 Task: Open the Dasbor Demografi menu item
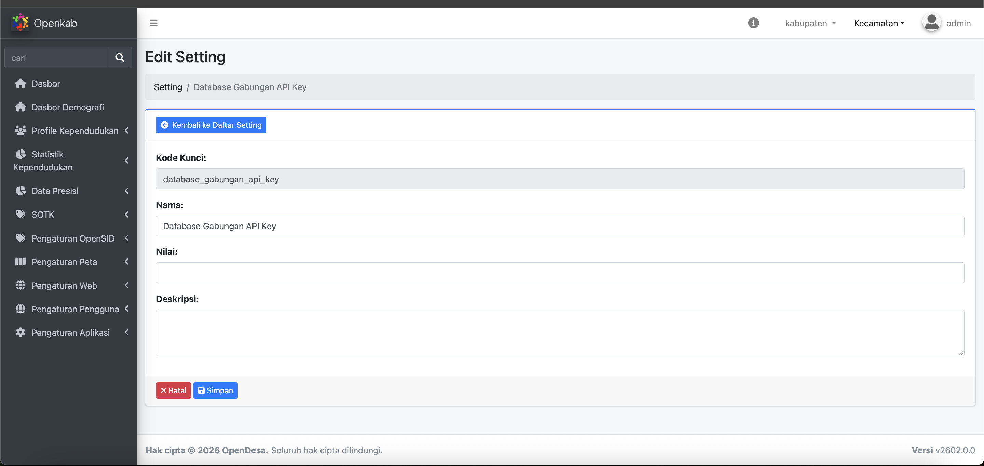(x=68, y=107)
